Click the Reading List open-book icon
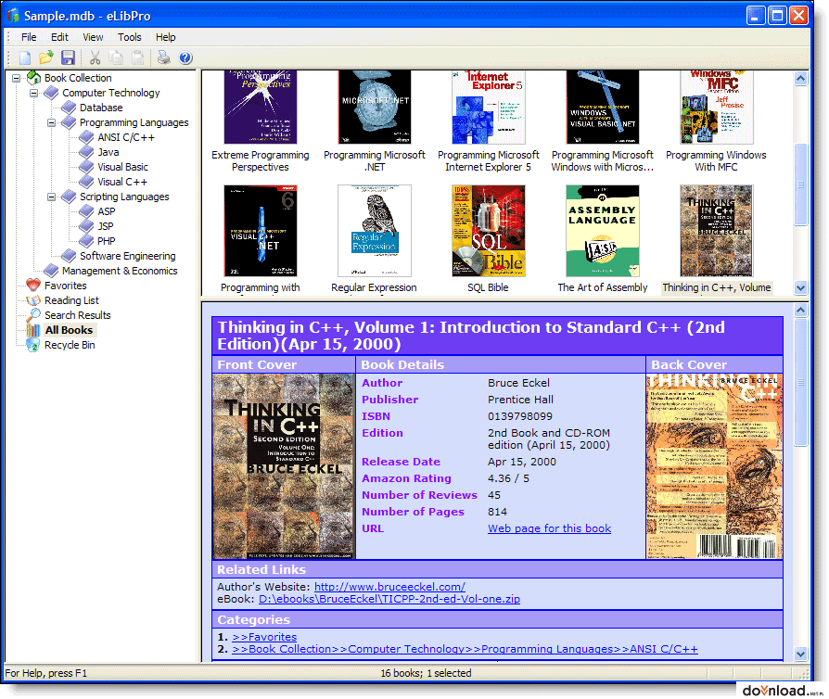The width and height of the screenshot is (829, 699). coord(33,300)
